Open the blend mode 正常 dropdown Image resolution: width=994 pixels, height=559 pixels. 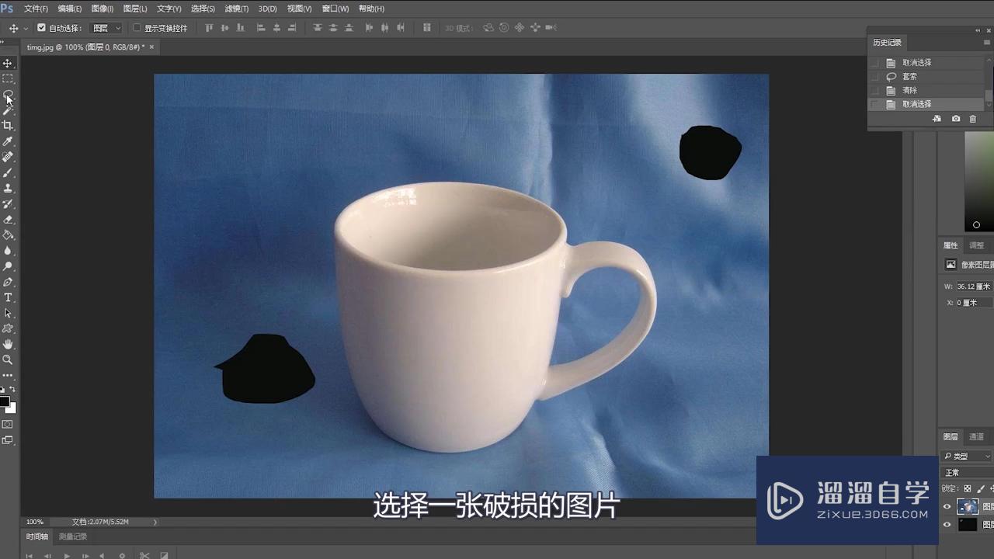coord(967,472)
